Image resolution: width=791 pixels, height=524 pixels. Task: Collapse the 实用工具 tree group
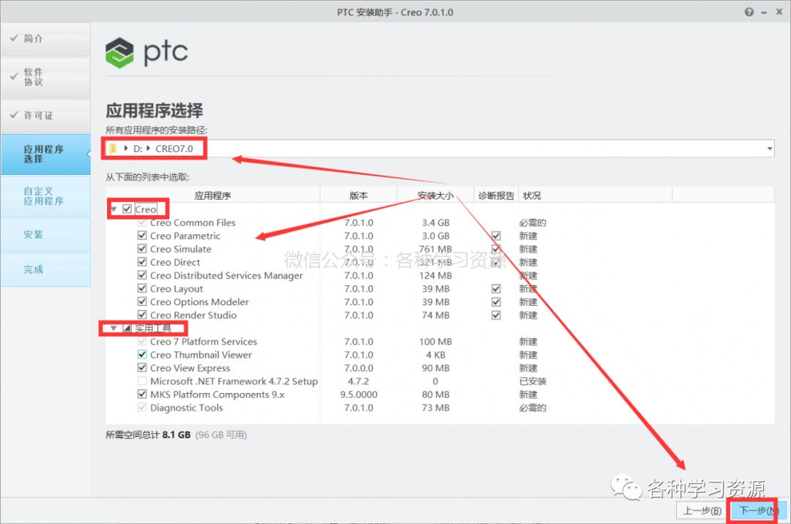pos(114,329)
